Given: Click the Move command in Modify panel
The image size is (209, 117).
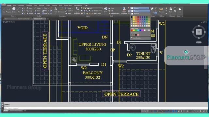Looking at the screenshot, I should point(29,8).
